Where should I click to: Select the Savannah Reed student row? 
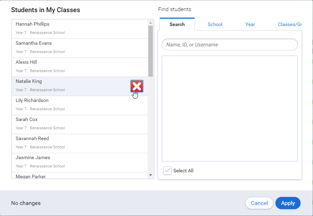pos(80,144)
